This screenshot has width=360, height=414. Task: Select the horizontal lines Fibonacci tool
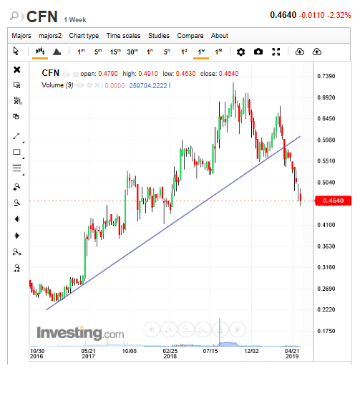pos(17,168)
